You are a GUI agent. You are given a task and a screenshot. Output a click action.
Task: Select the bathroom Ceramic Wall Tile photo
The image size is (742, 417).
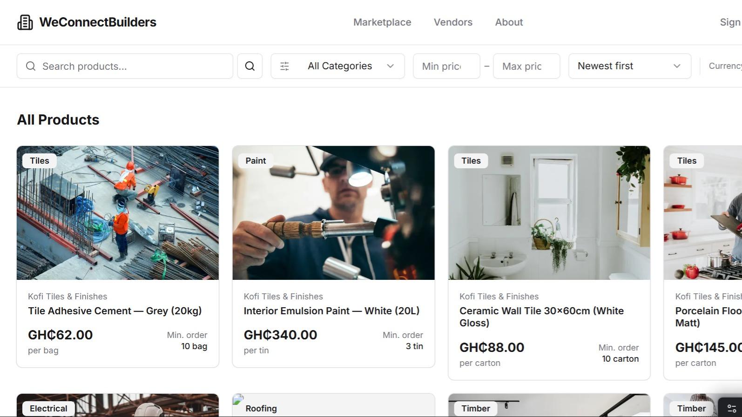point(549,213)
